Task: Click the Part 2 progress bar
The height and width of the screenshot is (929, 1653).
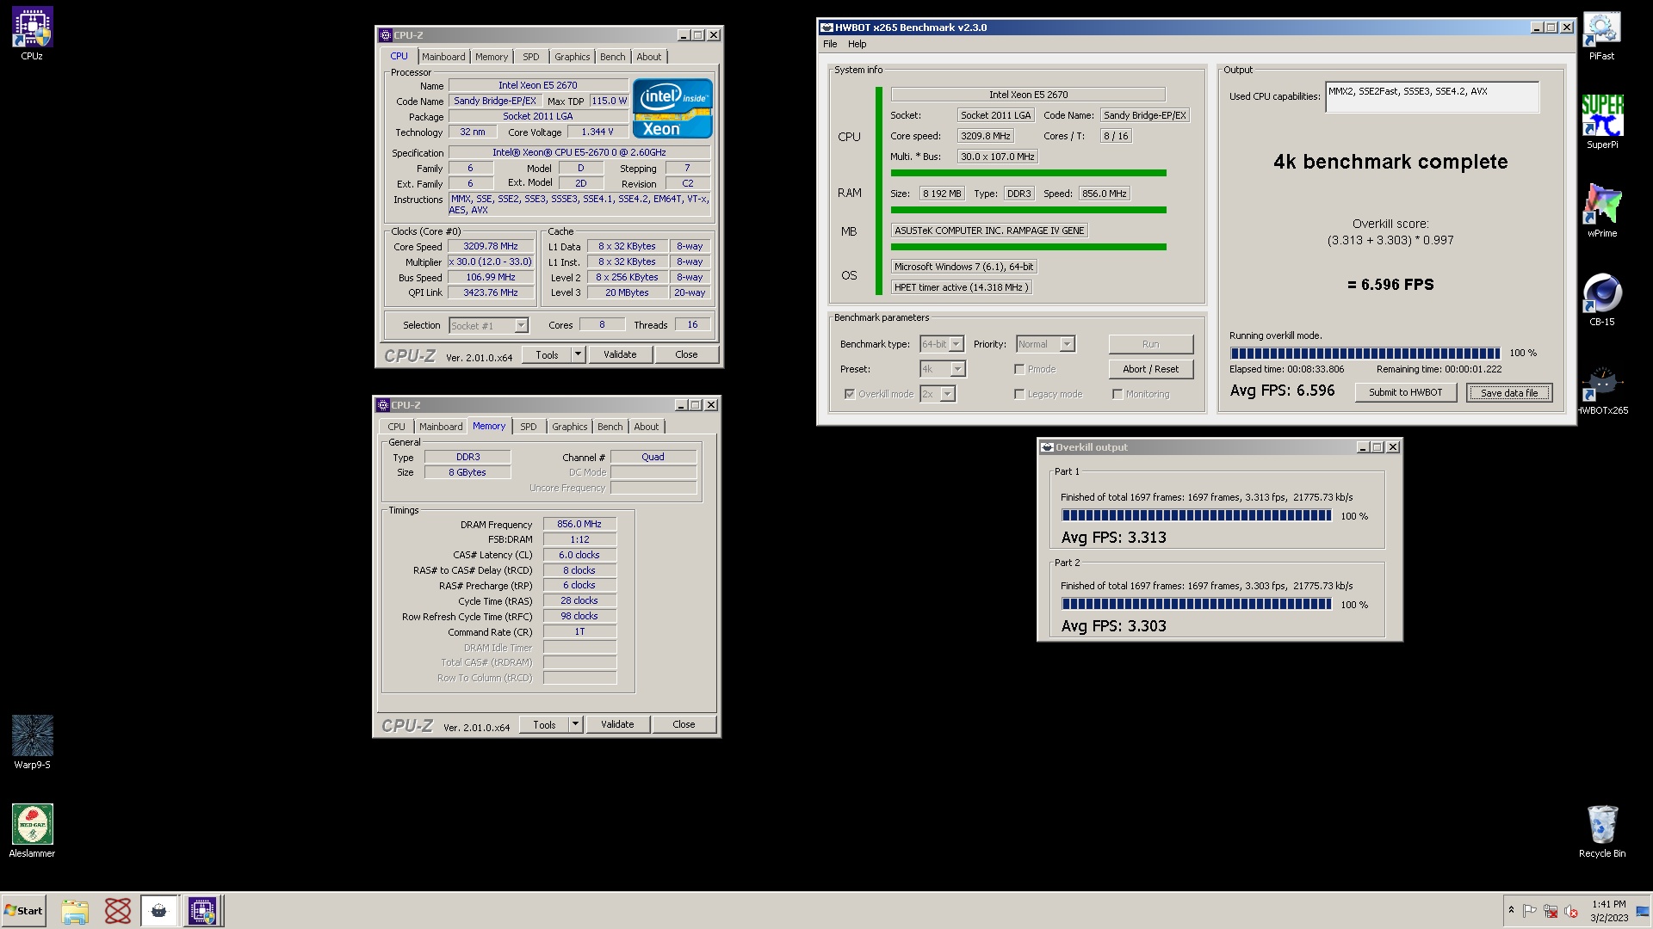Action: (x=1196, y=605)
